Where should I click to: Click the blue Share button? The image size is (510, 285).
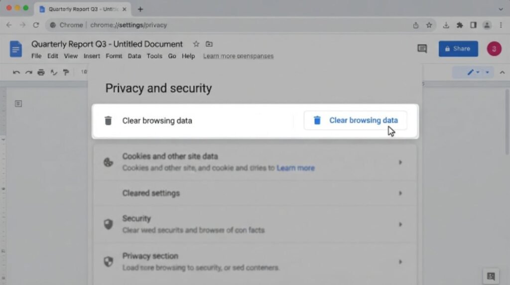pos(458,49)
